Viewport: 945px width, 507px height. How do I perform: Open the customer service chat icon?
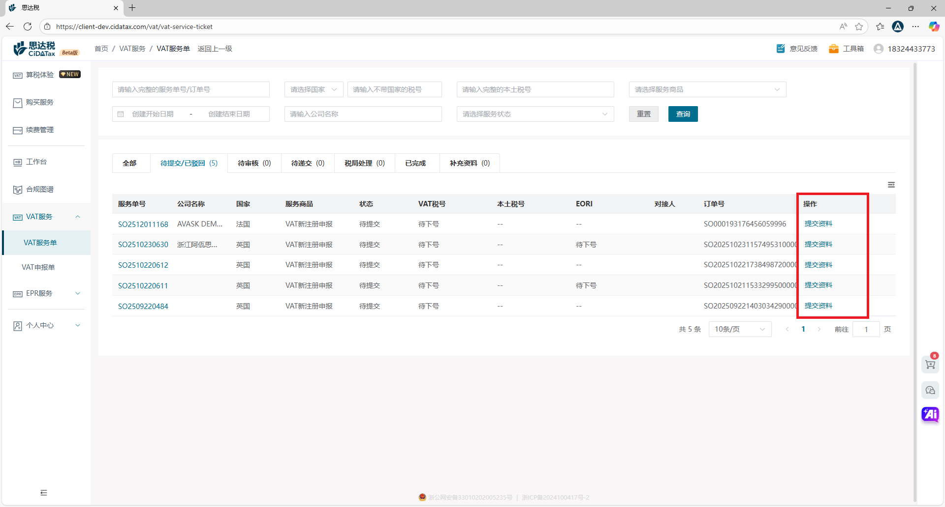(x=930, y=390)
